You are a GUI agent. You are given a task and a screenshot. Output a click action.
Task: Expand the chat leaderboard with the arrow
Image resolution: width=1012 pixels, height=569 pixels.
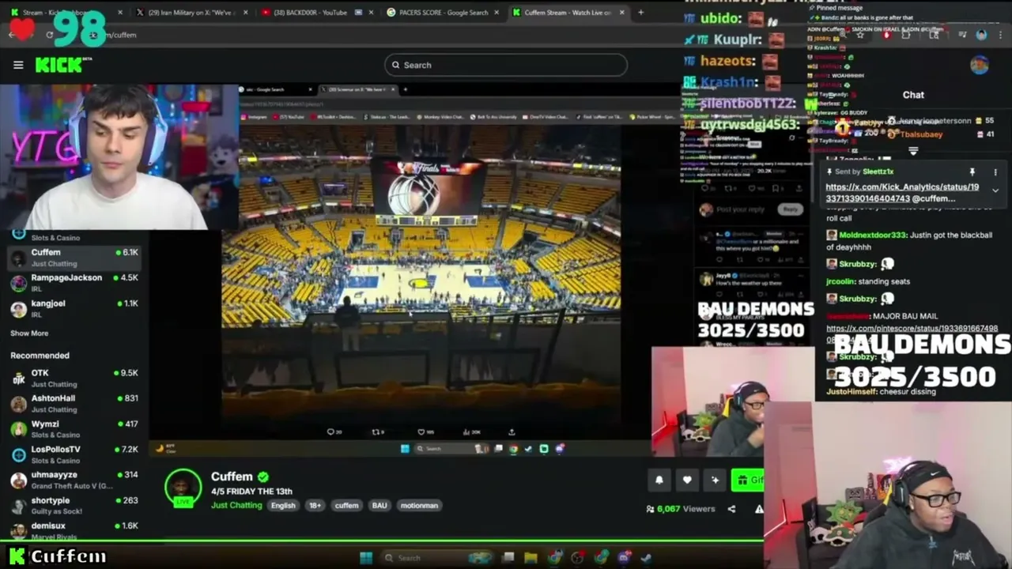pos(913,150)
